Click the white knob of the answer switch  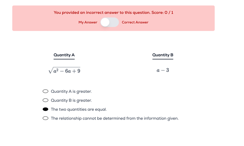click(105, 22)
